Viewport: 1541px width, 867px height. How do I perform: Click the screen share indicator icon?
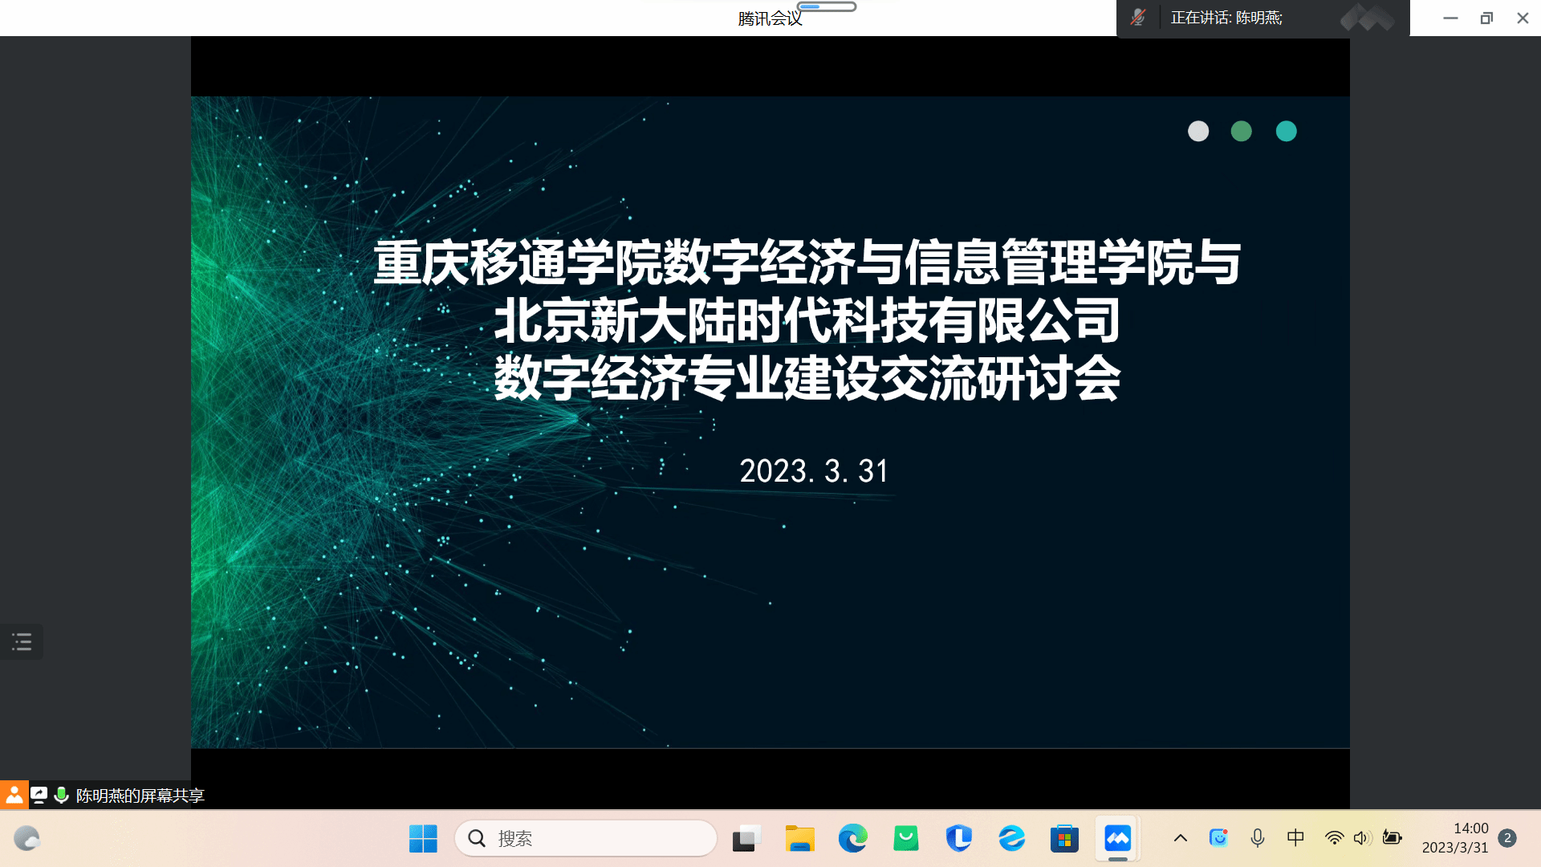click(39, 795)
